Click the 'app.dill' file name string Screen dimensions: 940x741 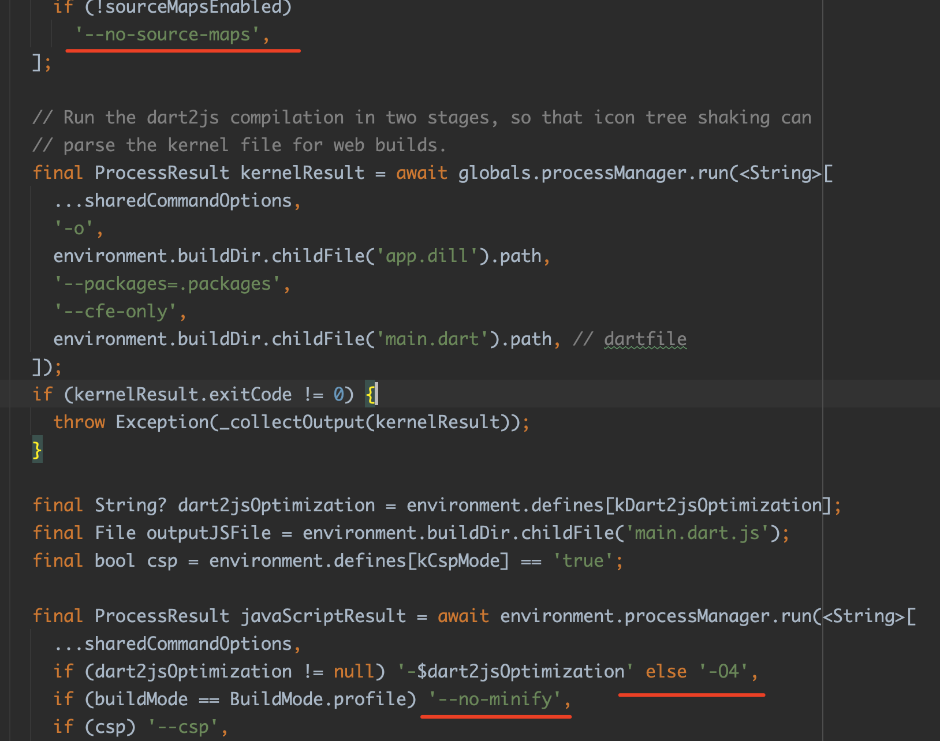pyautogui.click(x=427, y=256)
